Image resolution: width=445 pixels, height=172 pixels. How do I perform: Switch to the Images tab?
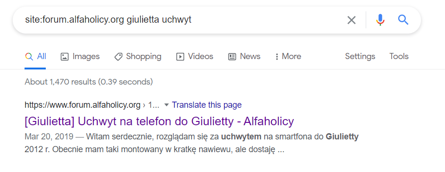(80, 56)
